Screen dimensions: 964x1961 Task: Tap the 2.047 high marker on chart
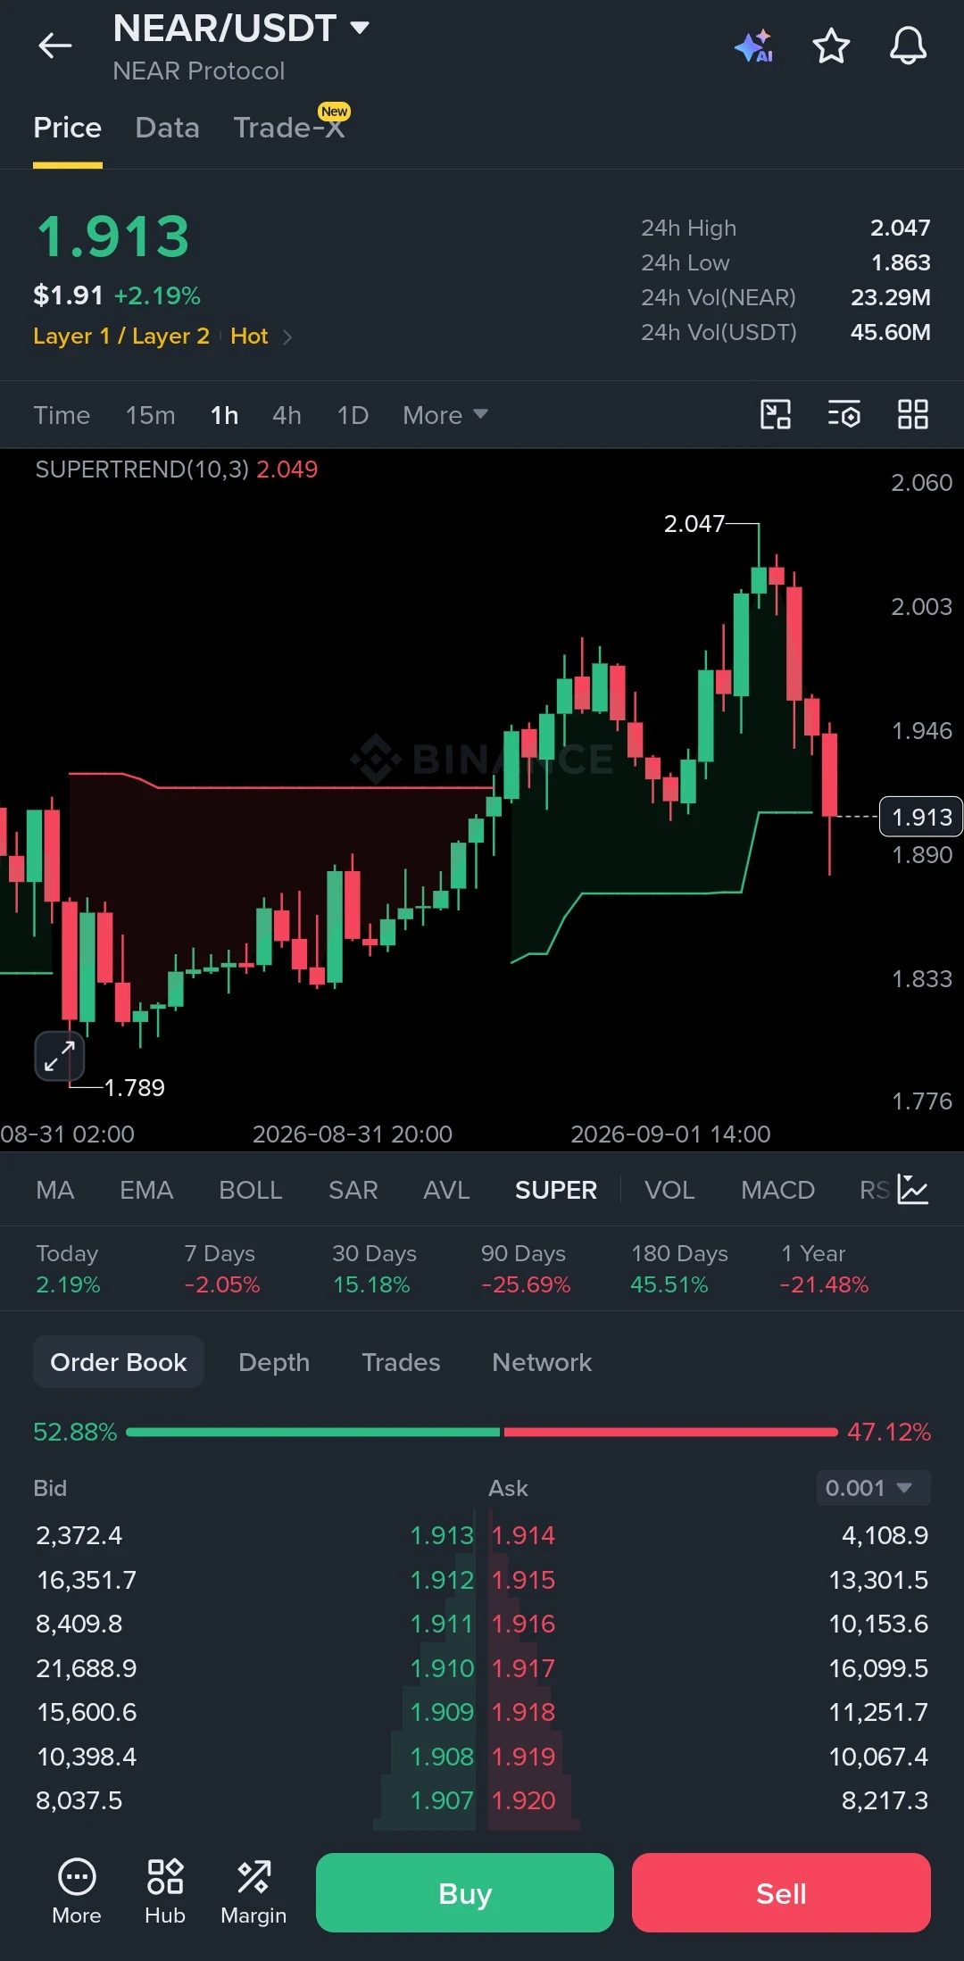694,524
